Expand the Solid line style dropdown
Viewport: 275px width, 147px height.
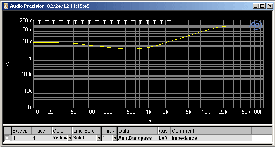click(x=99, y=138)
